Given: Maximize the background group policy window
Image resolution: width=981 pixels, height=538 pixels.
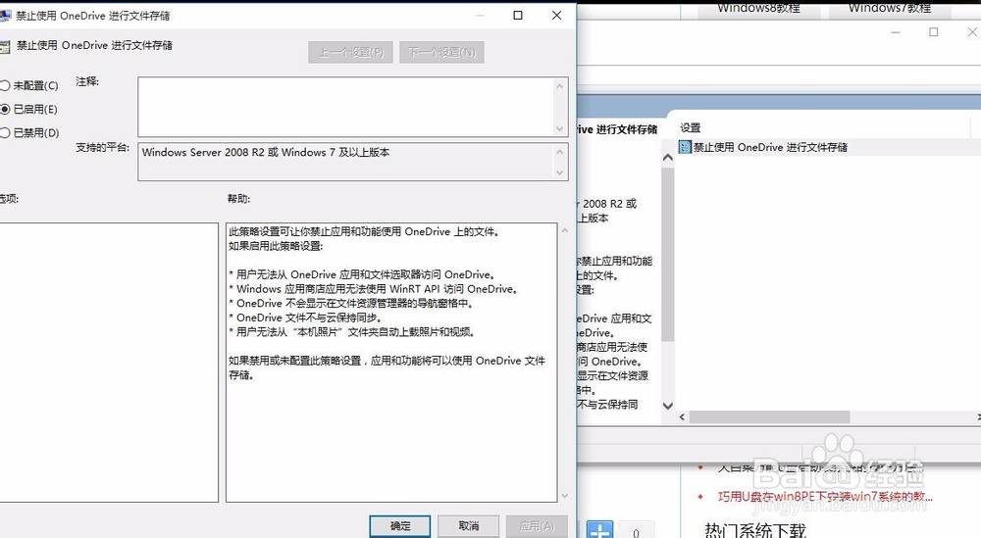Looking at the screenshot, I should pyautogui.click(x=934, y=32).
